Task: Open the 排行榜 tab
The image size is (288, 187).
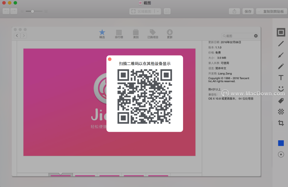Action: pos(119,34)
